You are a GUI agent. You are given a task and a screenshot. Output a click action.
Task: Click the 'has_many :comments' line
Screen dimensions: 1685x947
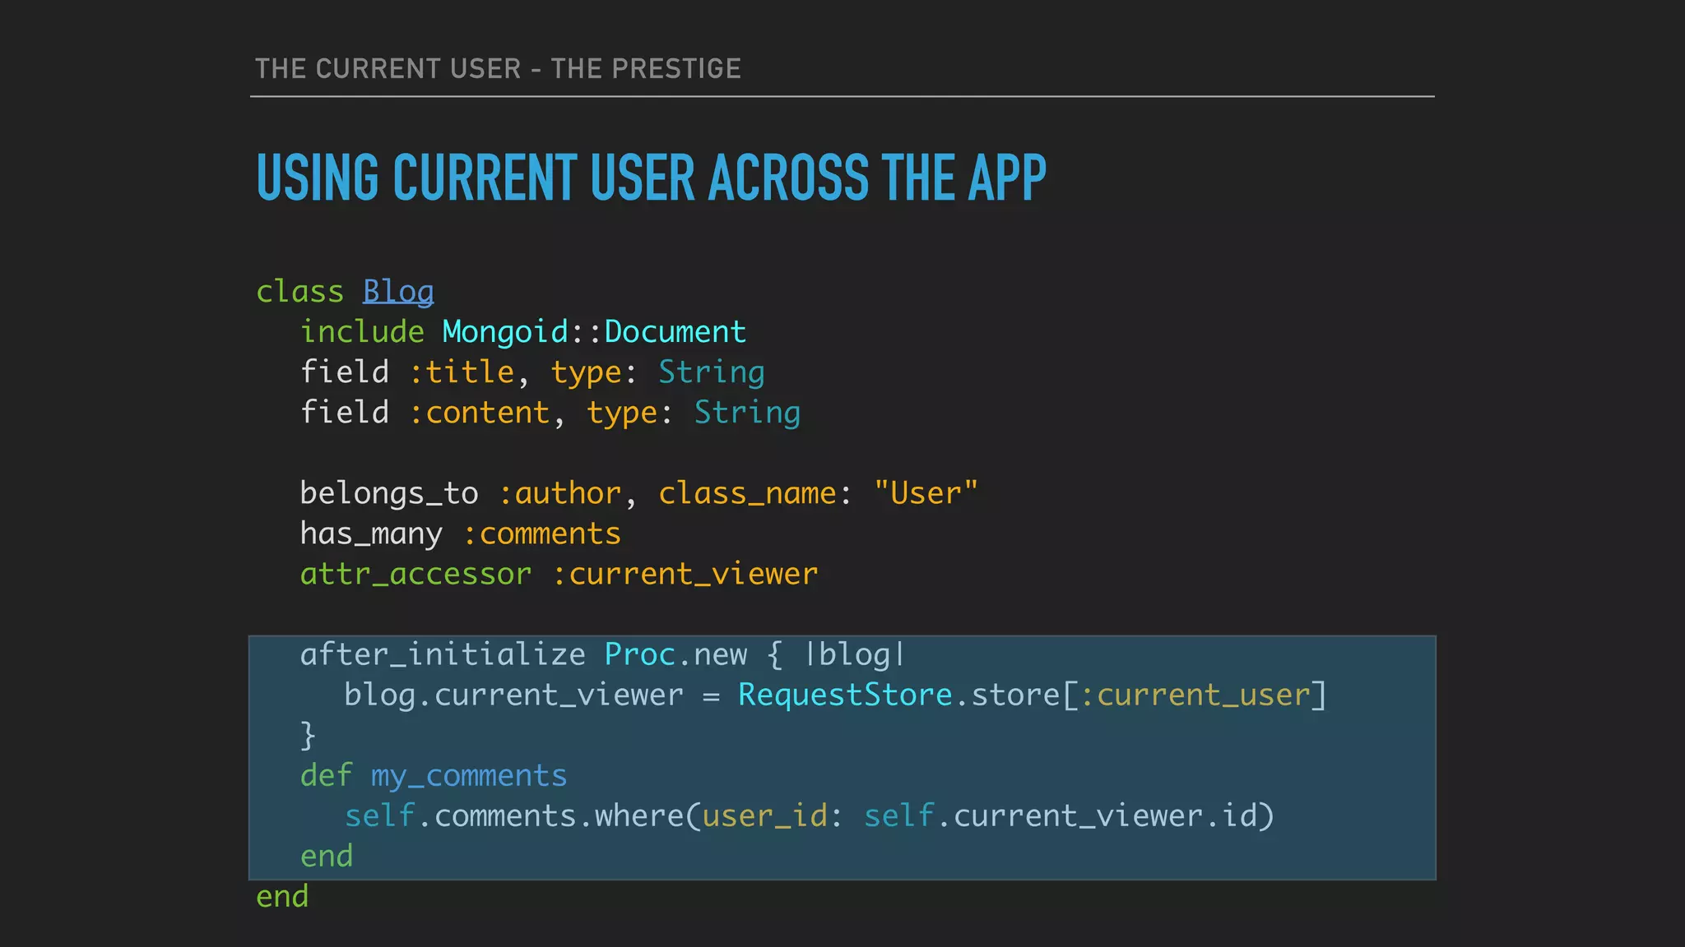click(x=461, y=534)
